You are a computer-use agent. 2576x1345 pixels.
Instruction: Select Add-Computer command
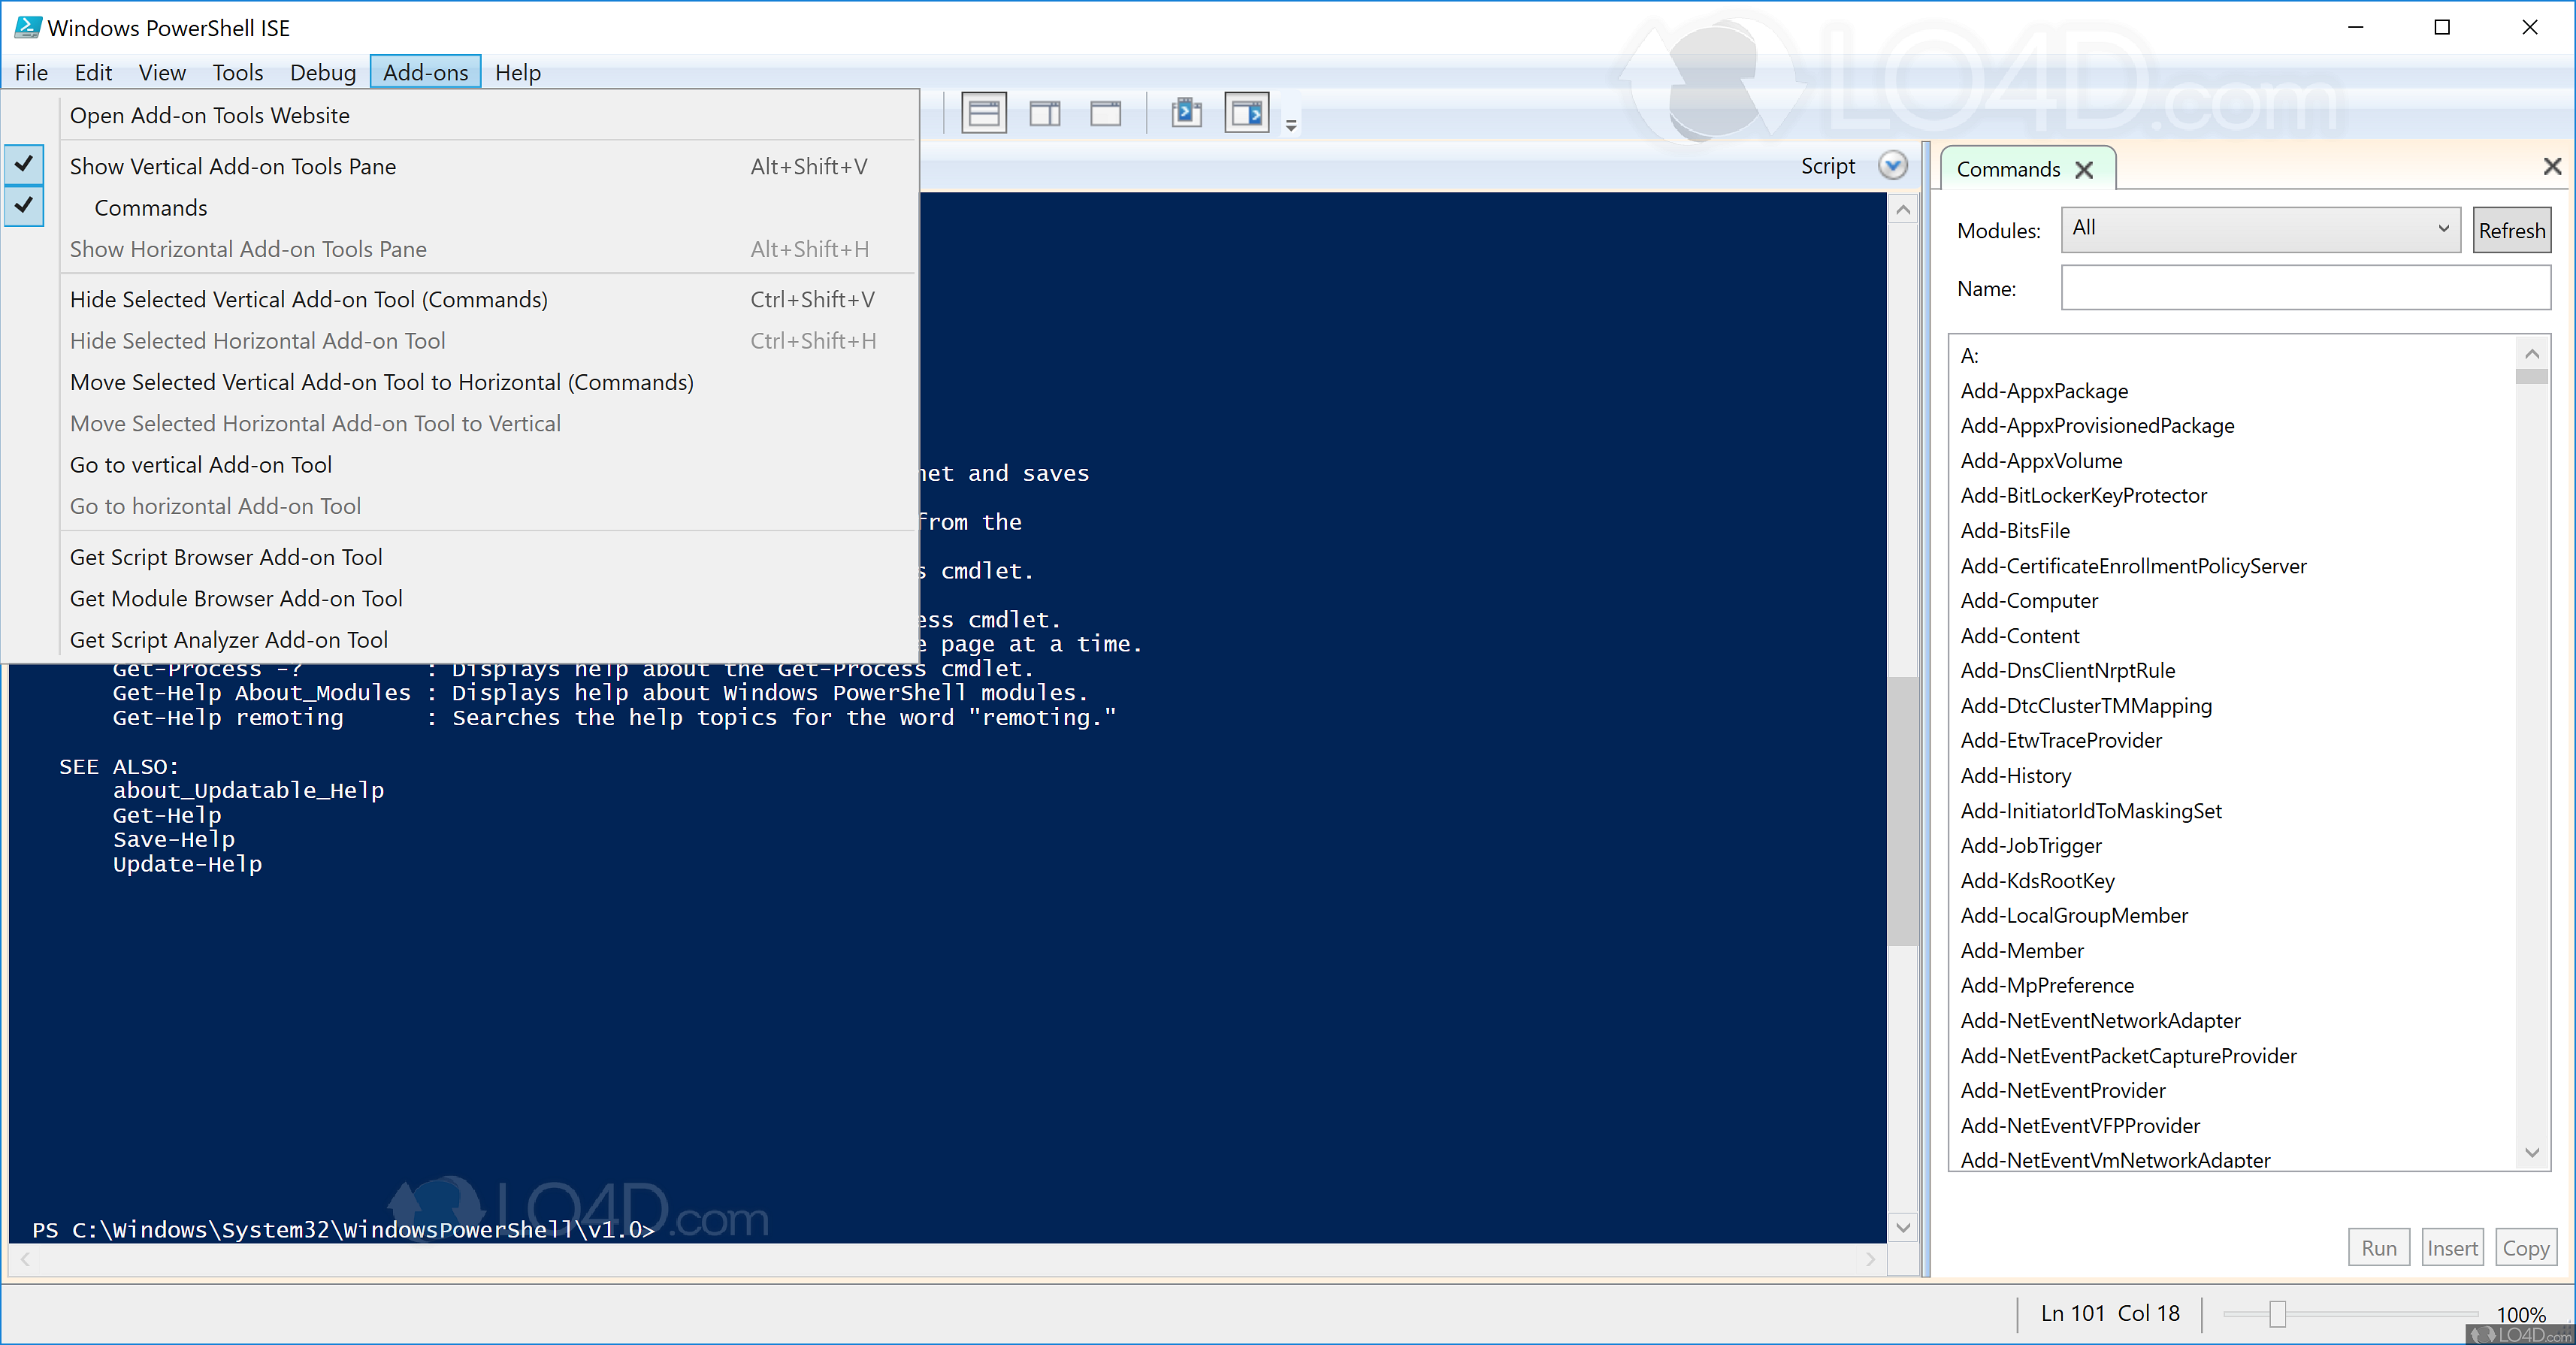point(2029,601)
